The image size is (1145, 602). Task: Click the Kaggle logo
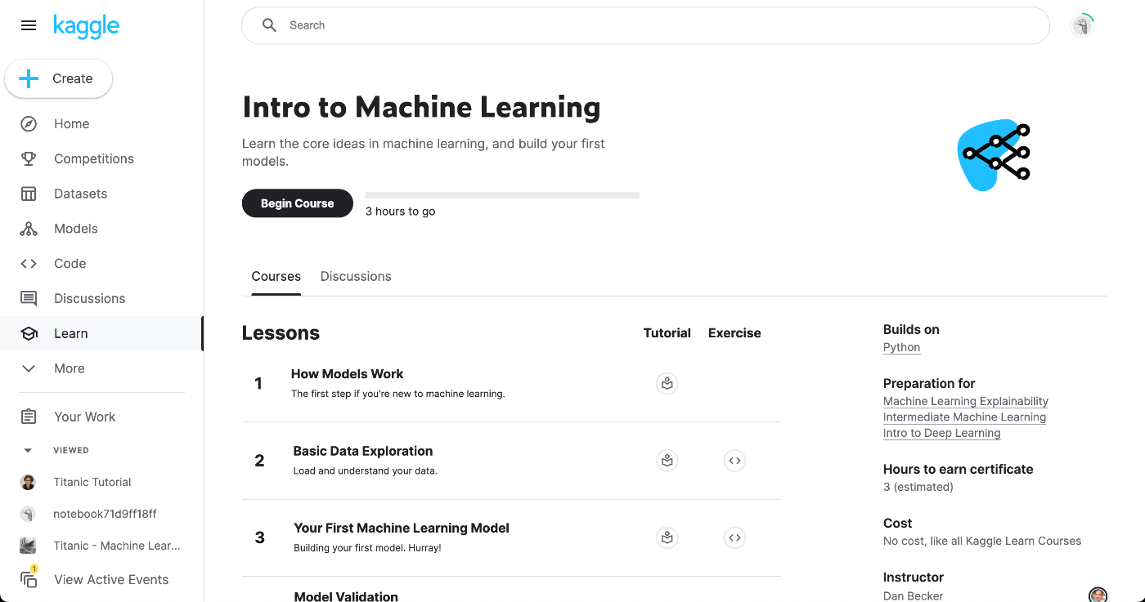(x=86, y=26)
